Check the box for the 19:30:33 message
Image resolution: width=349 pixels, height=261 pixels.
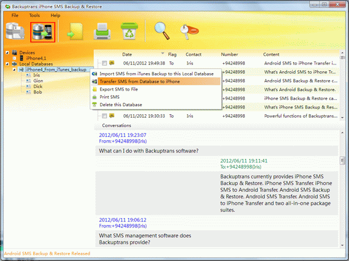click(x=104, y=116)
